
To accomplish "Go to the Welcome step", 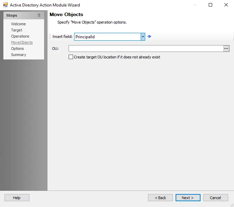I will 18,24.
